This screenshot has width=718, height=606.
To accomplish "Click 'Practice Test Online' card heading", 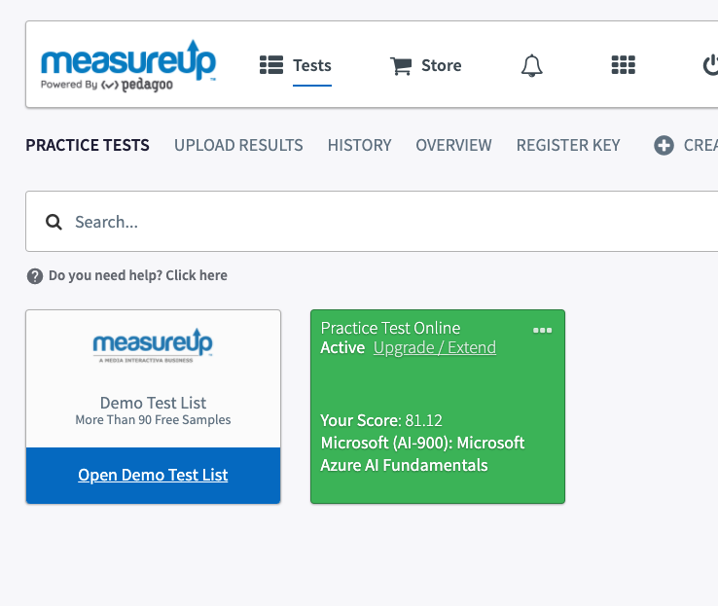I will pos(390,328).
